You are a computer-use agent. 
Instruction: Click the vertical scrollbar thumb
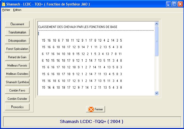157,41
